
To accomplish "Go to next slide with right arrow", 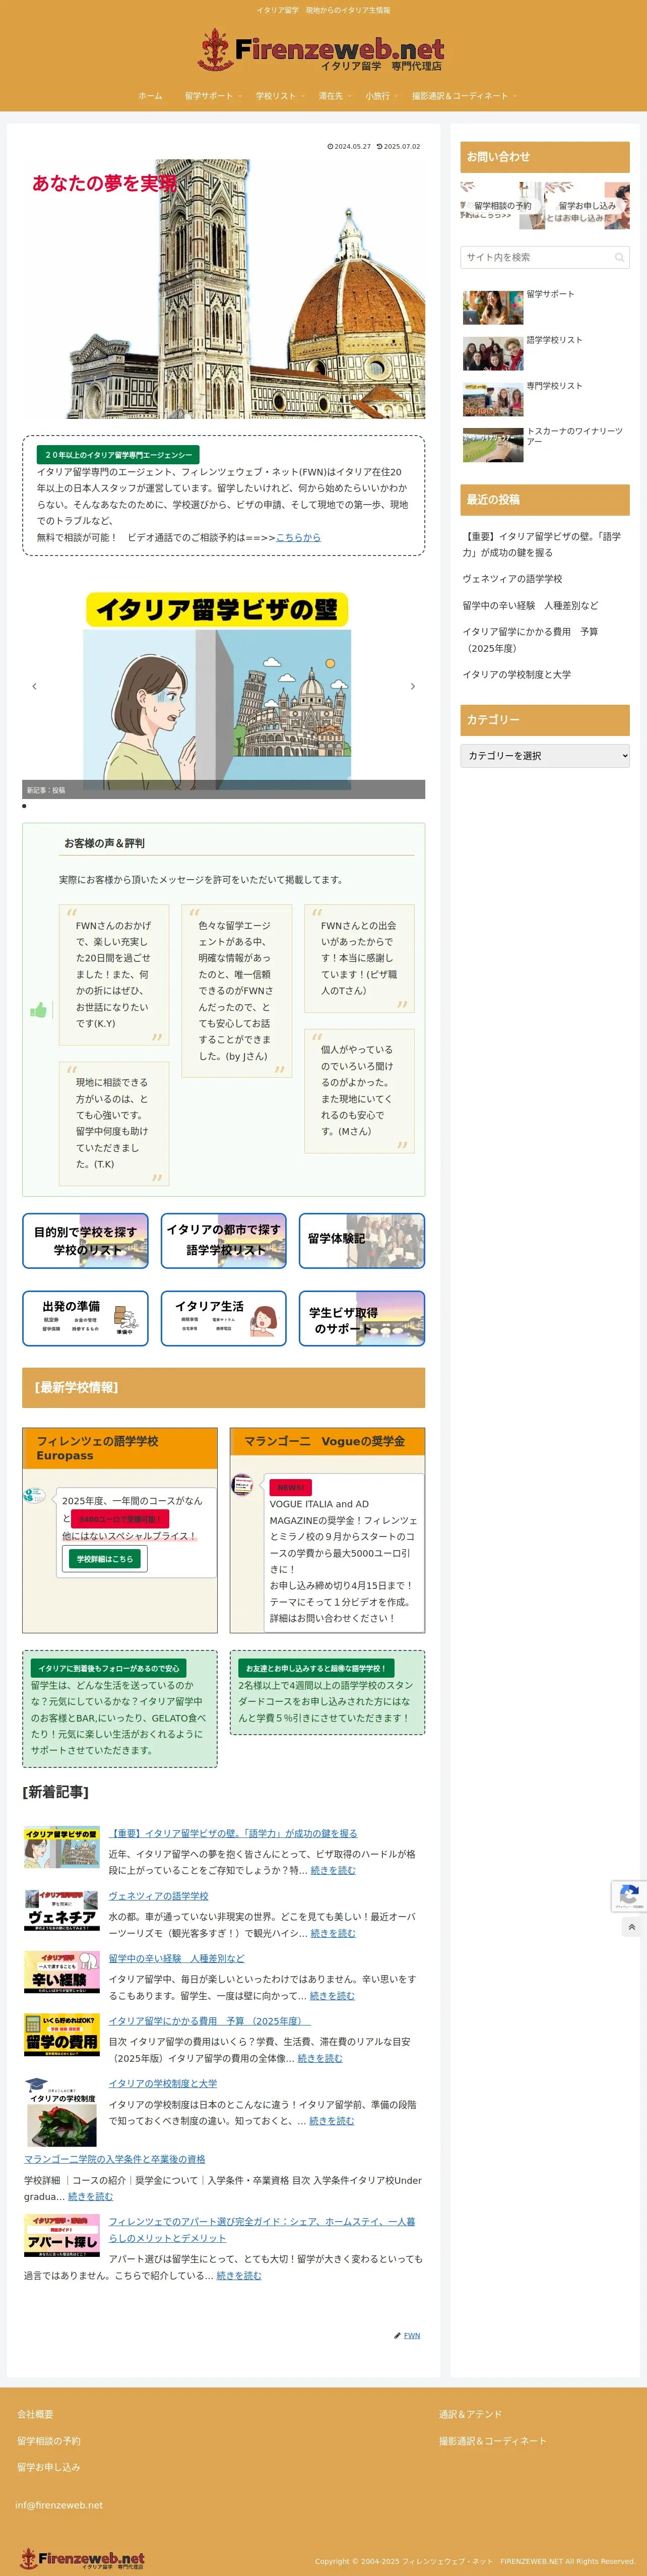I will coord(412,686).
